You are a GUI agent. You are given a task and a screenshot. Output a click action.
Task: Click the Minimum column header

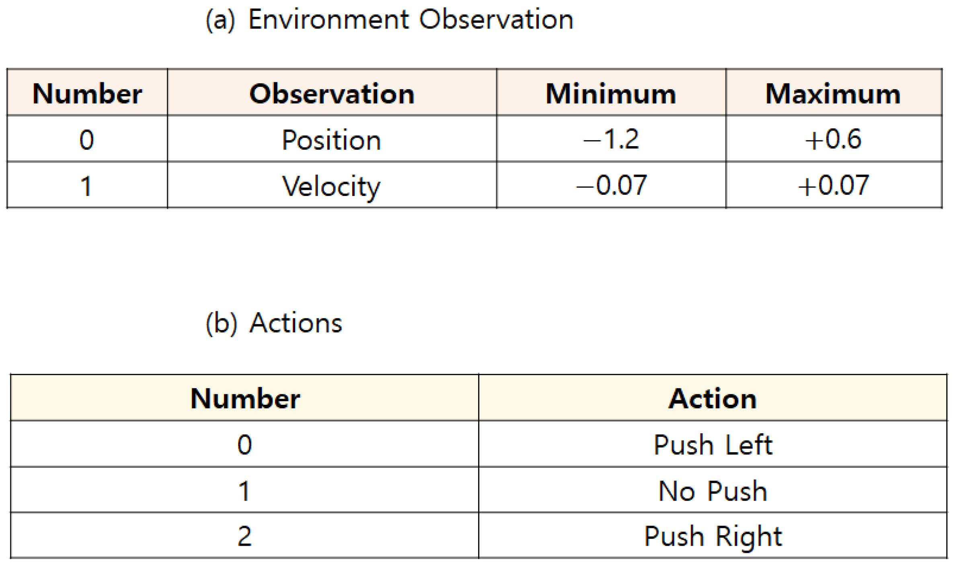[610, 94]
